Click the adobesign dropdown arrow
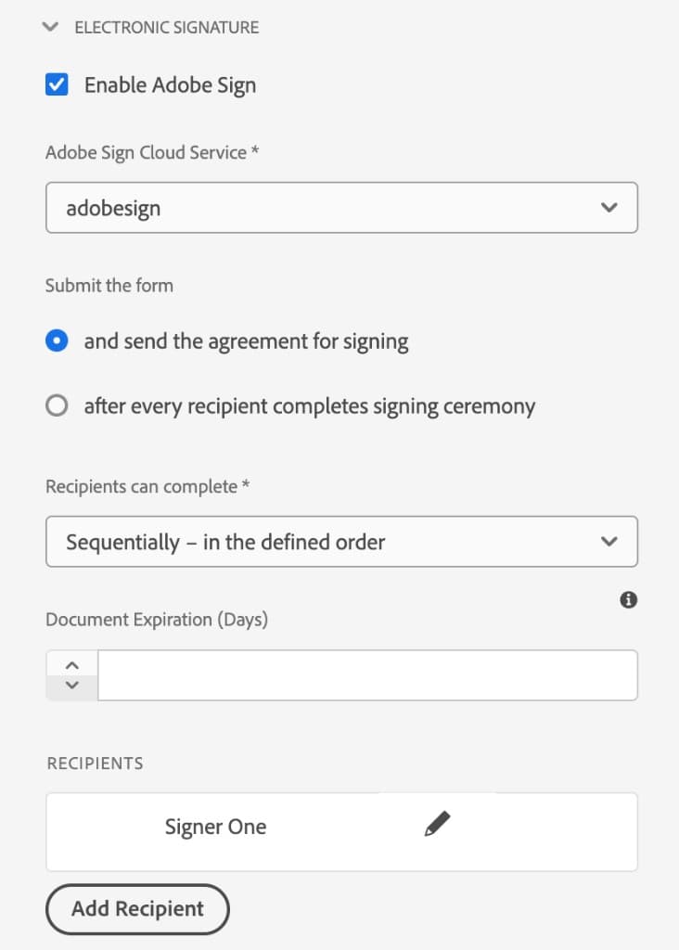This screenshot has width=679, height=950. click(609, 207)
